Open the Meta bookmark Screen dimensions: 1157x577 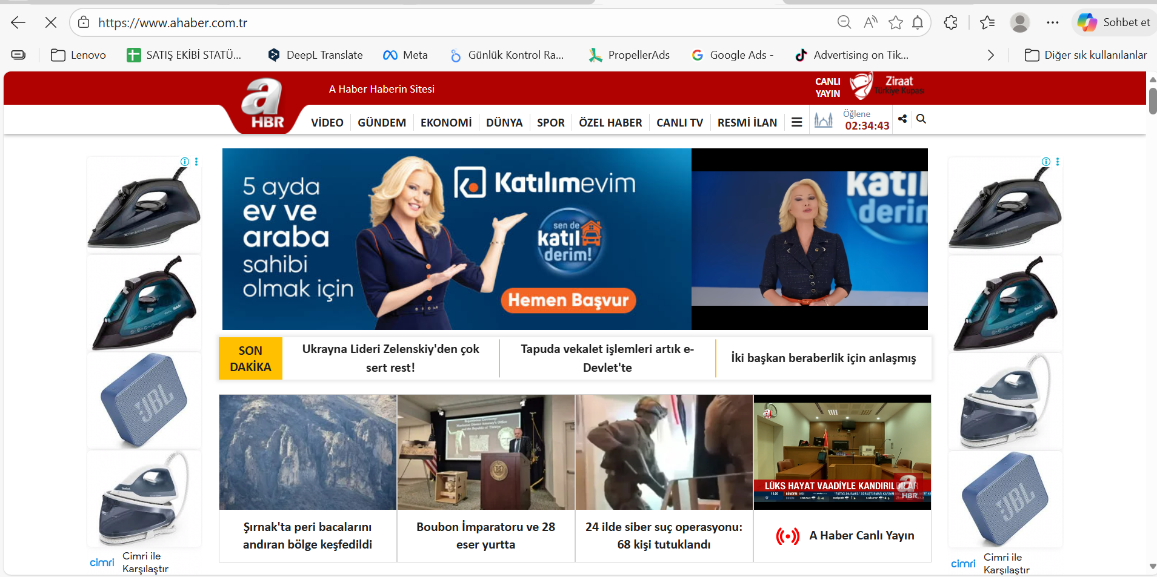[405, 55]
